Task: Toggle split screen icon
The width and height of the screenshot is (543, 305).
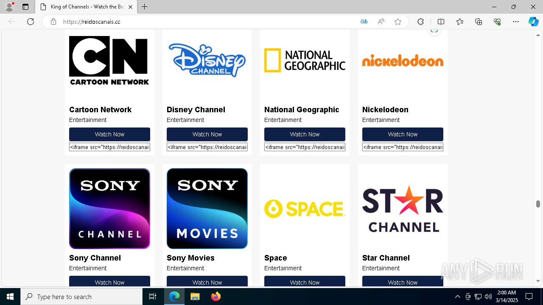Action: pos(441,22)
